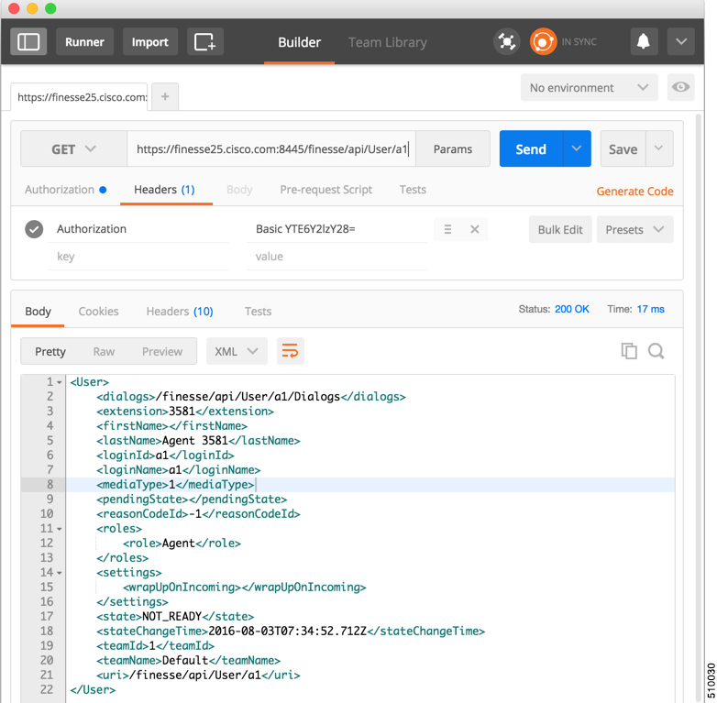Click the new header key field
717x703 pixels.
click(138, 257)
